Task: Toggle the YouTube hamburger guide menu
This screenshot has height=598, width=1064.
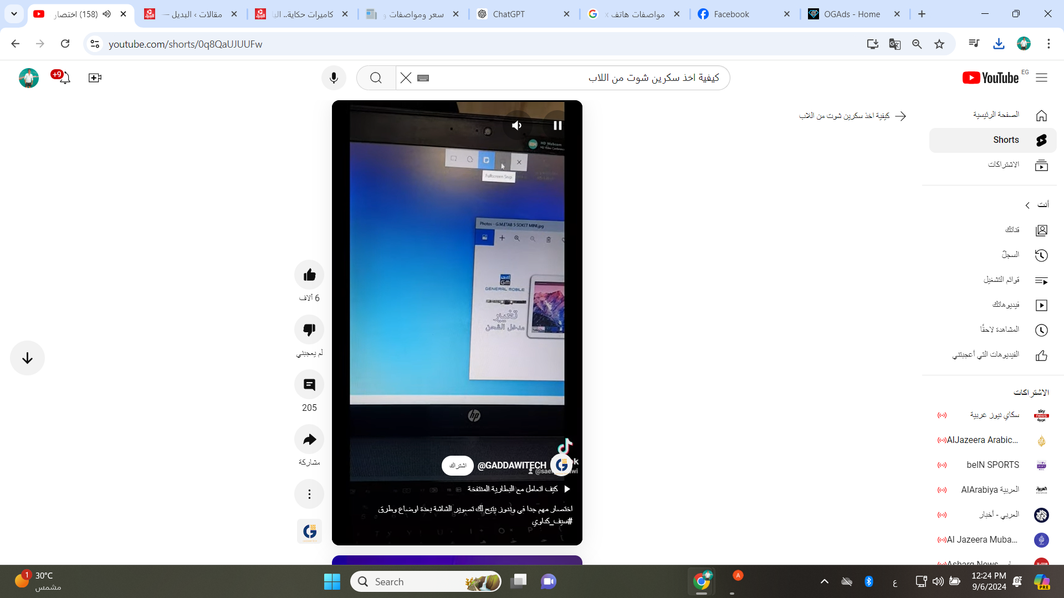Action: [x=1041, y=78]
